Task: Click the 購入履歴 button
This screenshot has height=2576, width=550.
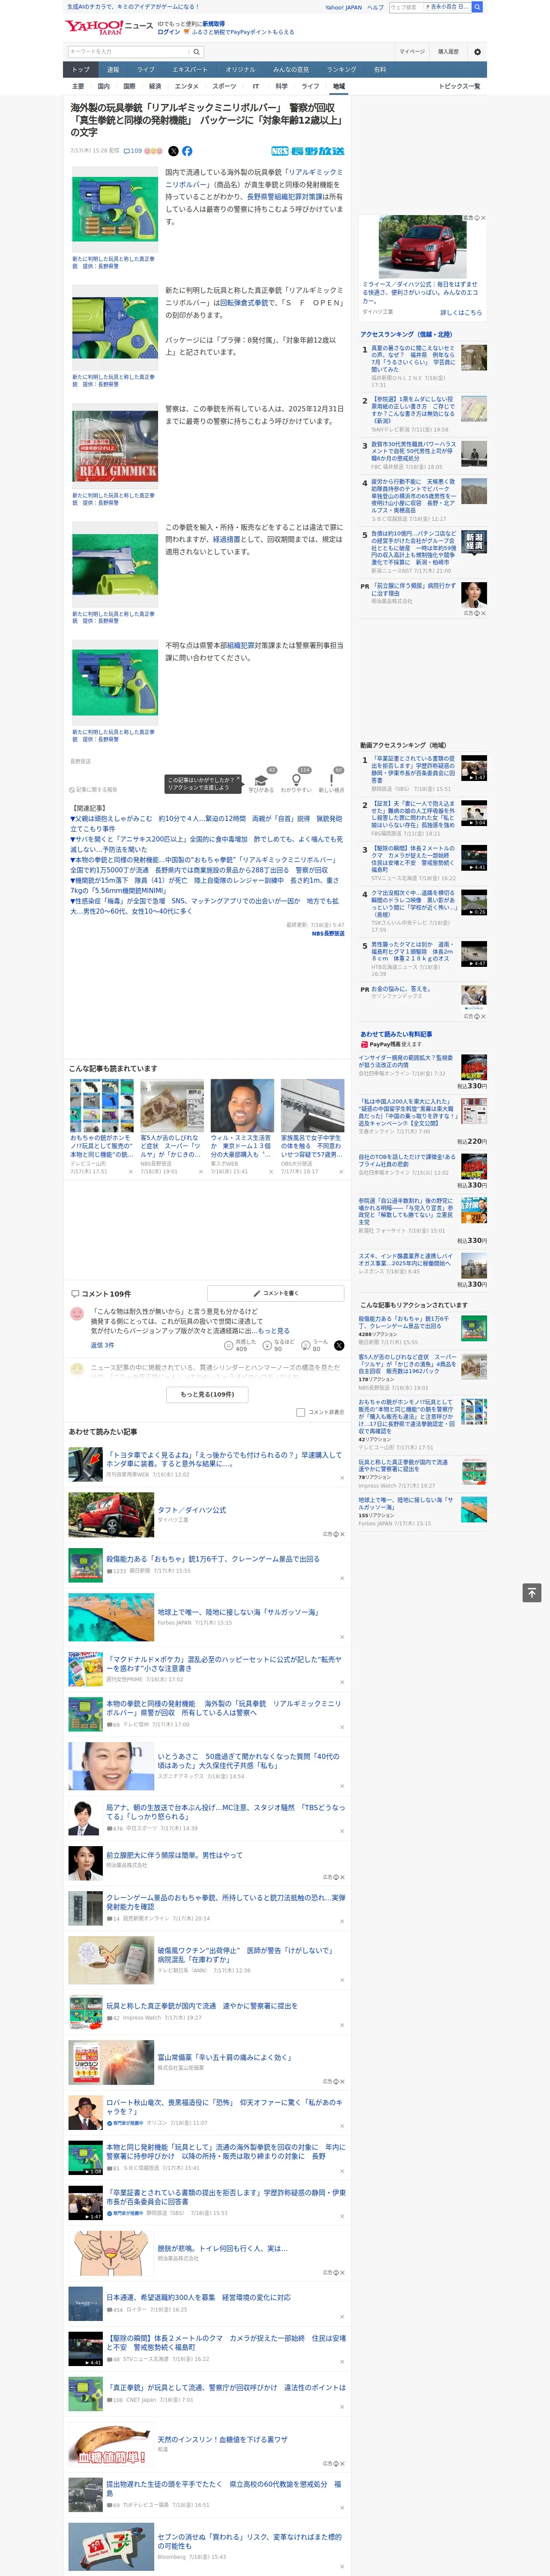Action: [x=448, y=52]
